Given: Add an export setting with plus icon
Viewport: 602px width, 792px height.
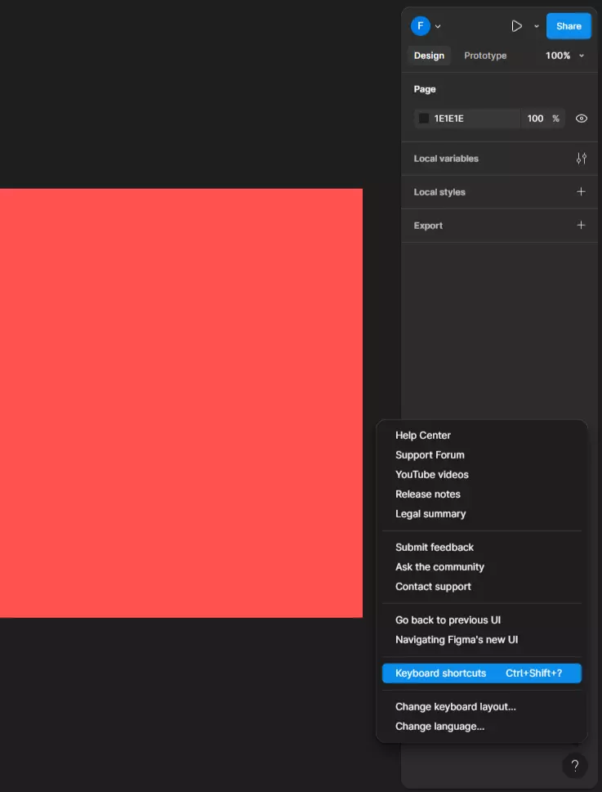Looking at the screenshot, I should tap(581, 226).
